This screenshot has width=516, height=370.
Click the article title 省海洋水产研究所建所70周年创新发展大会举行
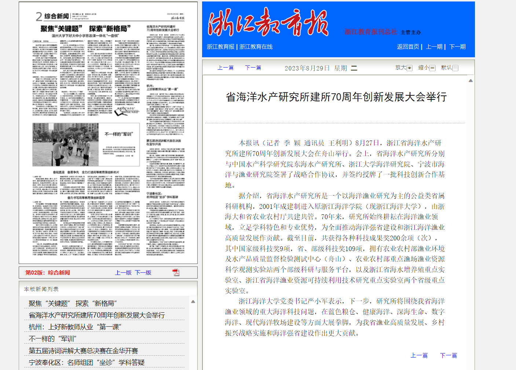click(x=336, y=97)
